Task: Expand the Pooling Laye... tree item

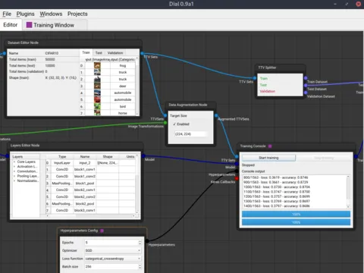Action: pos(14,176)
